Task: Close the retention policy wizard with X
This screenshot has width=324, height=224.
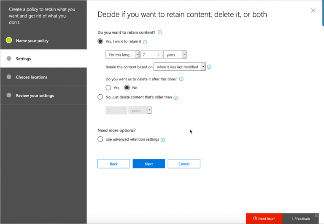Action: [313, 11]
